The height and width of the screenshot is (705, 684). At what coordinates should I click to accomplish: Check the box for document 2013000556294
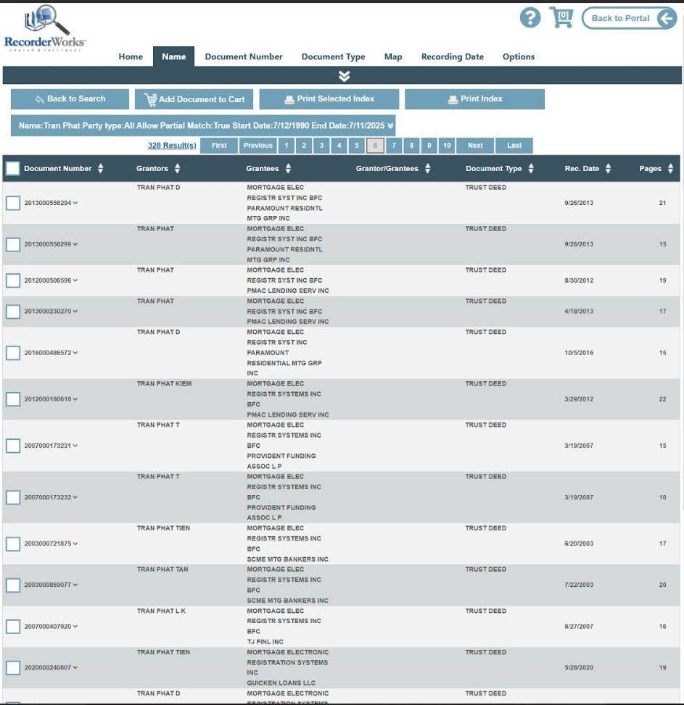click(13, 203)
